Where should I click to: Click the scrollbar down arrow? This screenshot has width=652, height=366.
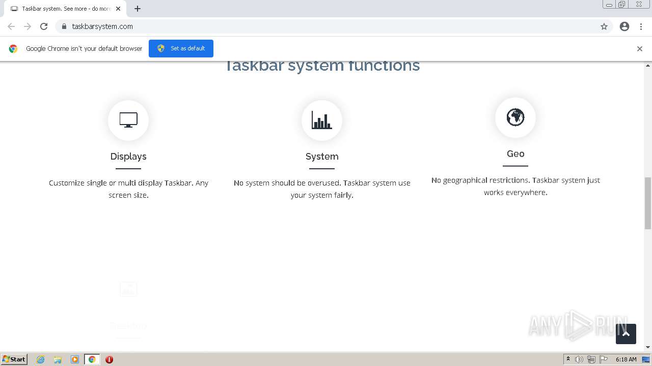pyautogui.click(x=648, y=347)
